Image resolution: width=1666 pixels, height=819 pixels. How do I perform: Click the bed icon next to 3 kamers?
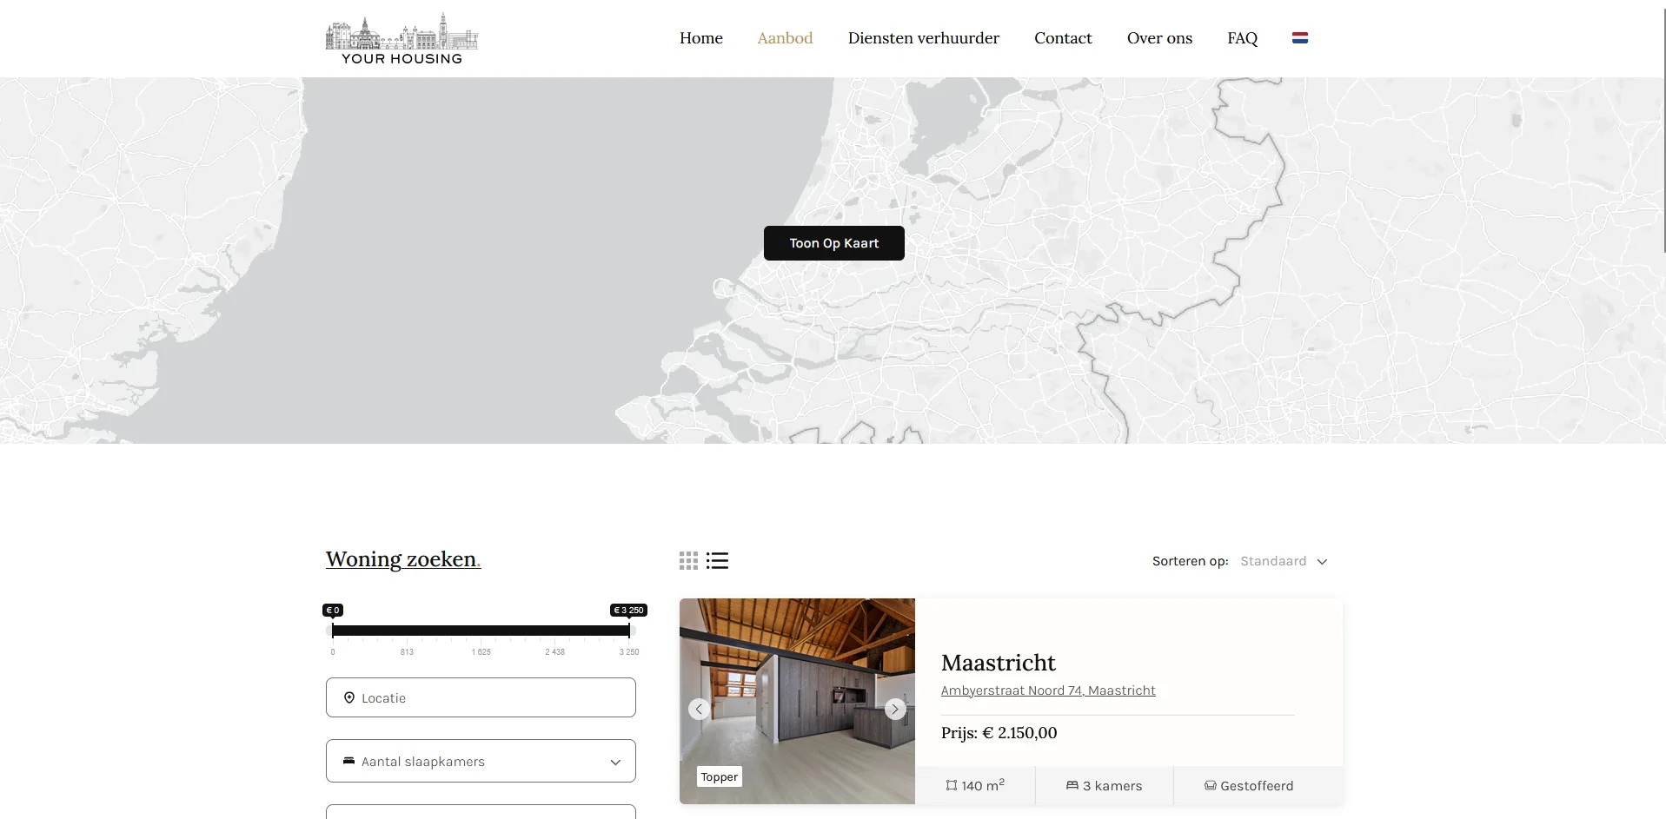pyautogui.click(x=1072, y=785)
